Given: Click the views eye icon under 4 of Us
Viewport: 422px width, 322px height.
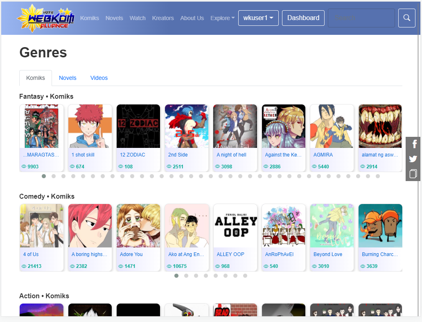Looking at the screenshot, I should [x=24, y=266].
